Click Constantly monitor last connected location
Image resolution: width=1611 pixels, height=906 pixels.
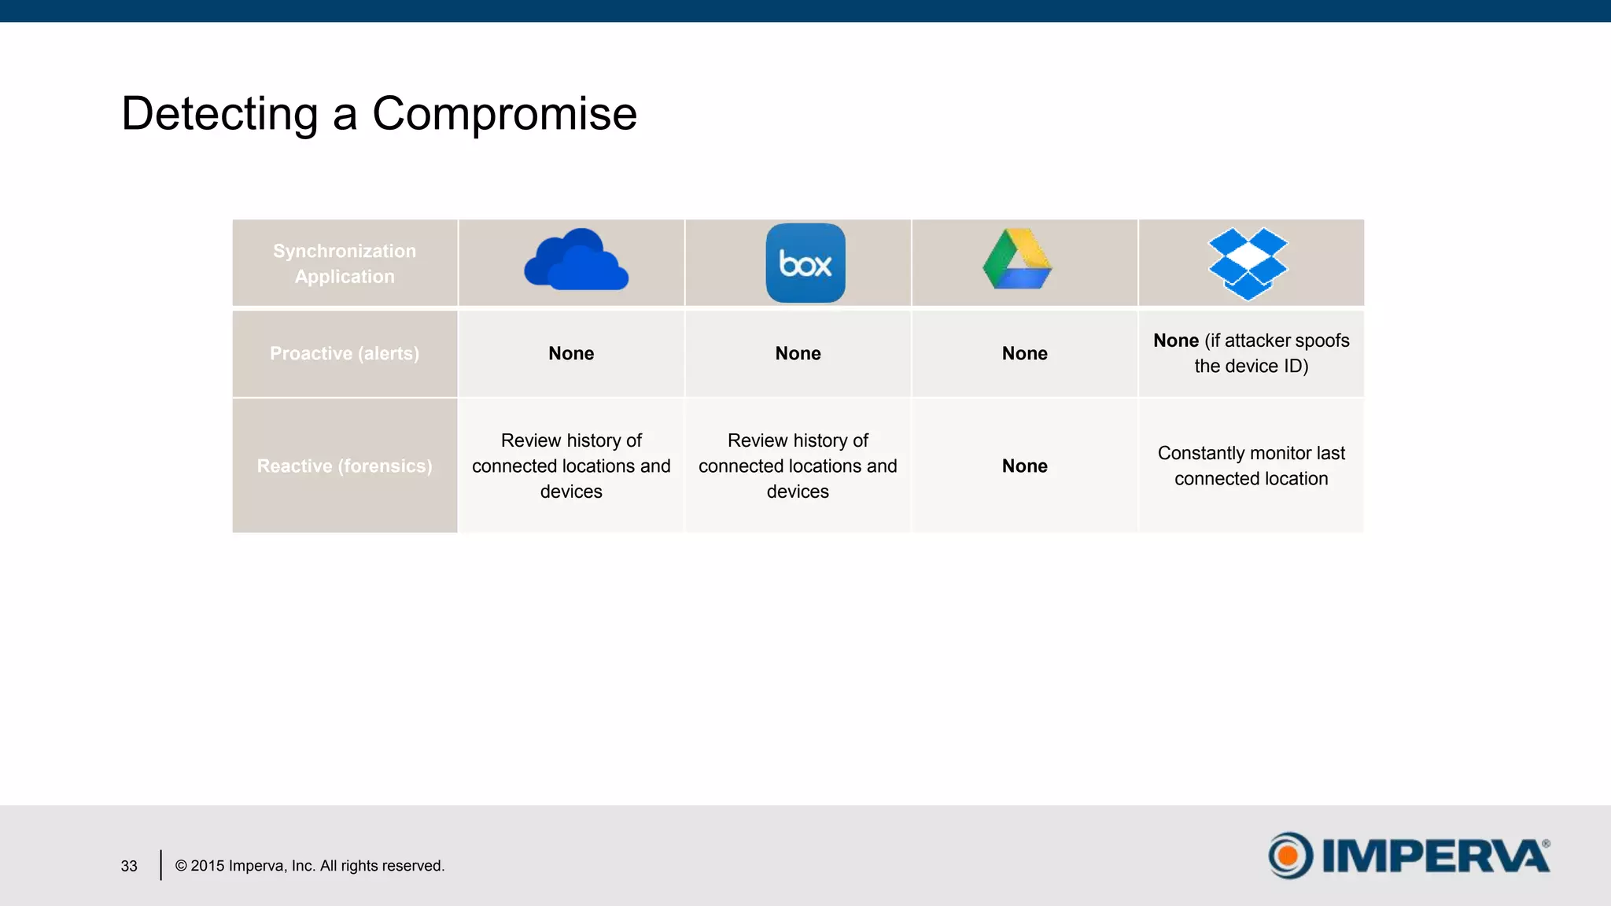click(x=1251, y=466)
